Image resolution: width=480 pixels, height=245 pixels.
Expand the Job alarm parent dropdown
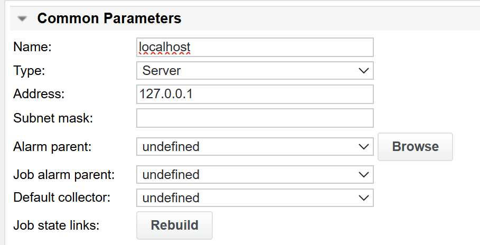pos(255,174)
